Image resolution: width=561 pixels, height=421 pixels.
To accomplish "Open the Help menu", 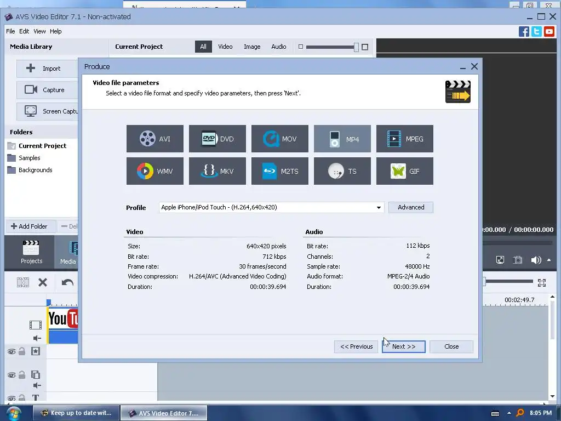I will pyautogui.click(x=55, y=31).
